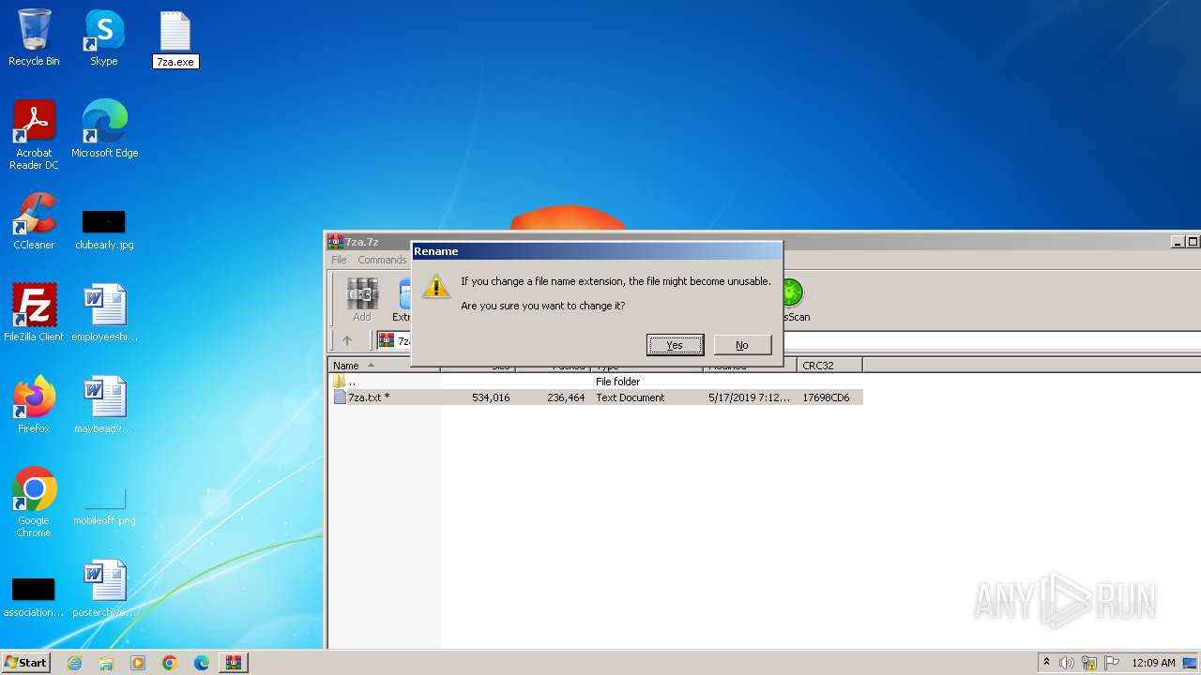The image size is (1201, 675).
Task: Open Internet Explorer from taskbar
Action: click(x=74, y=663)
